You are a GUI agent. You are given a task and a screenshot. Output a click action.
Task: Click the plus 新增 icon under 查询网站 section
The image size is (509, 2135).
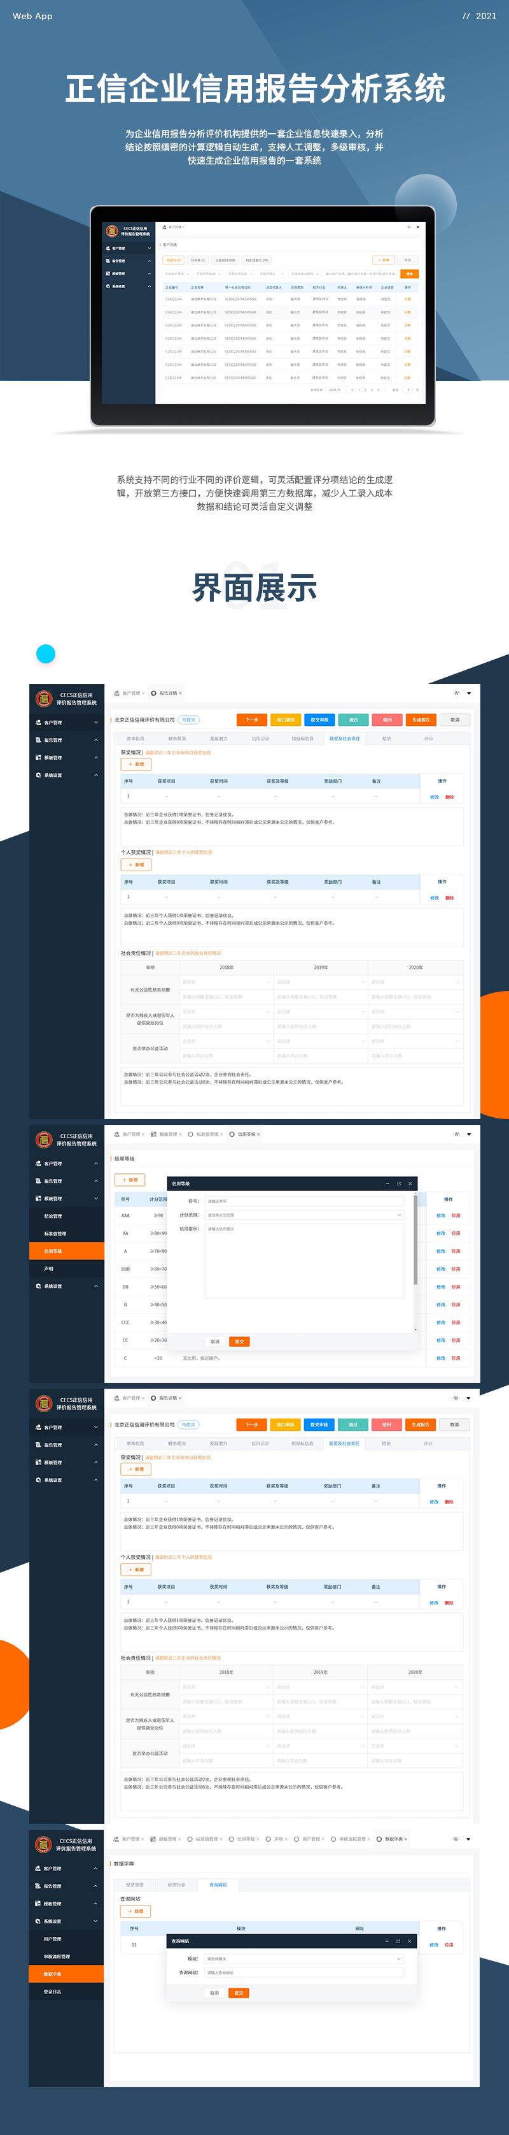coord(129,1911)
